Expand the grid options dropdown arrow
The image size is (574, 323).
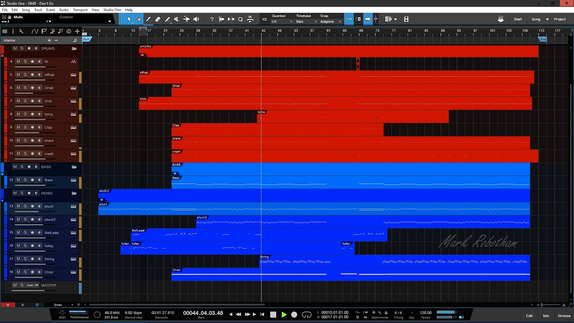coord(395,19)
